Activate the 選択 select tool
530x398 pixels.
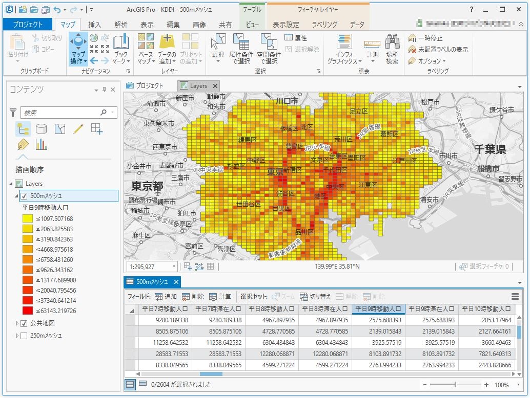pos(218,49)
